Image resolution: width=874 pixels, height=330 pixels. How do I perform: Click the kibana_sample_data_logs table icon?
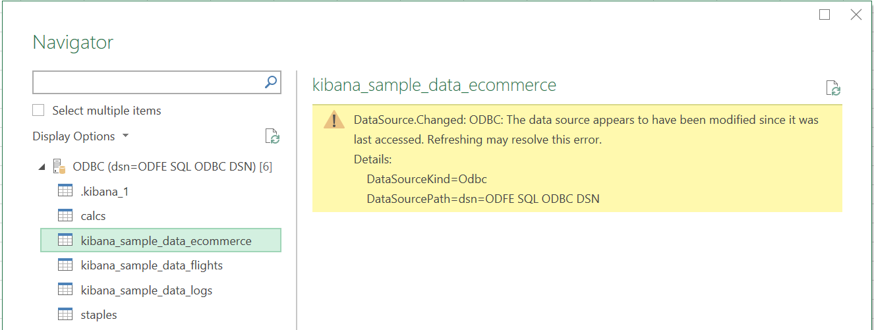pyautogui.click(x=65, y=290)
